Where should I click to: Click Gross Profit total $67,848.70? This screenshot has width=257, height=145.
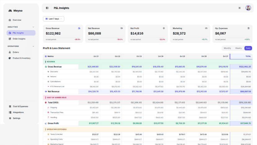pyautogui.click(x=246, y=123)
